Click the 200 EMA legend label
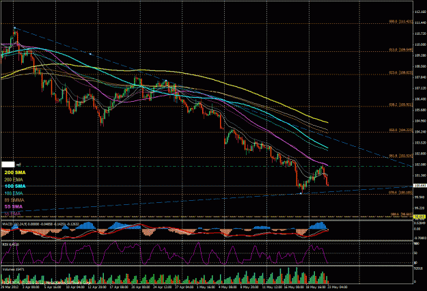The height and width of the screenshot is (291, 427). 14,180
